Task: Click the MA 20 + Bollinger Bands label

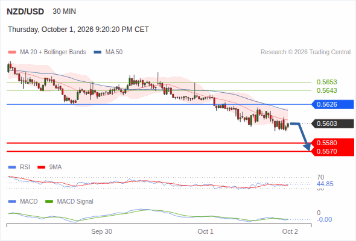Action: pos(53,52)
